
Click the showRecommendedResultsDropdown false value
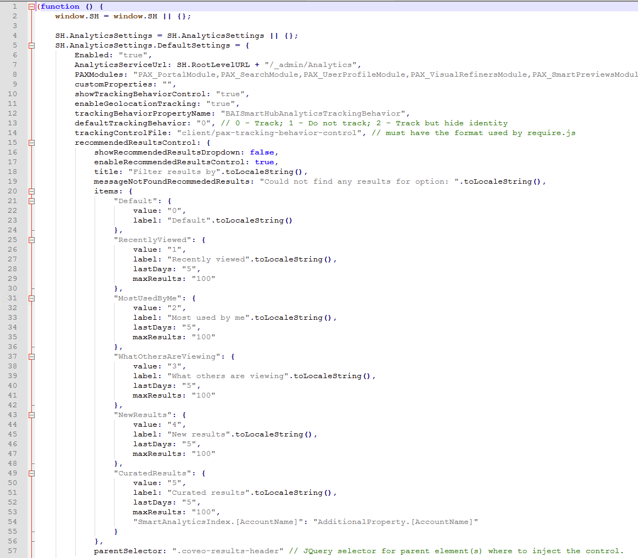[262, 152]
